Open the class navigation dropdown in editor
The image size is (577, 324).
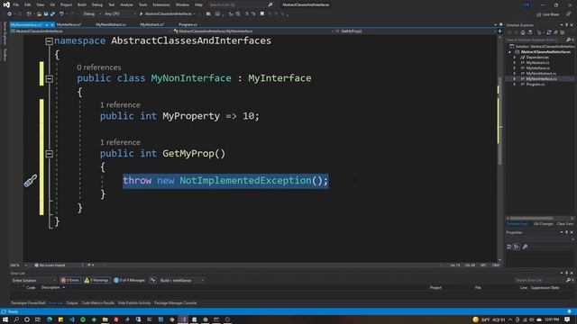(253, 31)
